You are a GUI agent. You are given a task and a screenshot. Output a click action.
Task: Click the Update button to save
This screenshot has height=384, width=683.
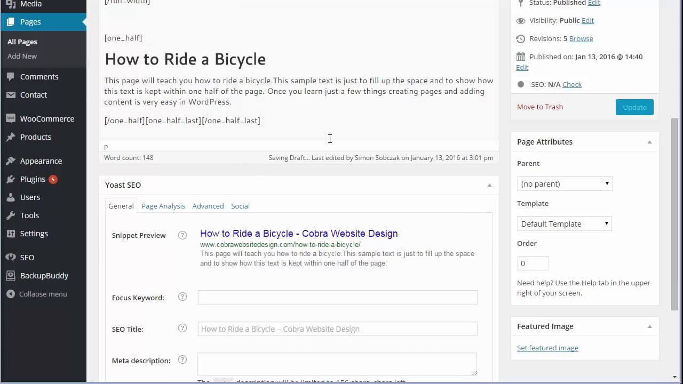(x=634, y=107)
